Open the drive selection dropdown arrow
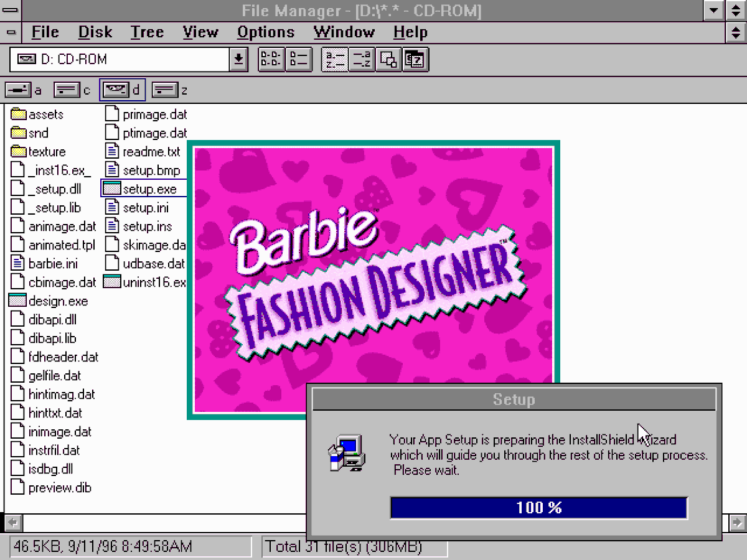 238,60
